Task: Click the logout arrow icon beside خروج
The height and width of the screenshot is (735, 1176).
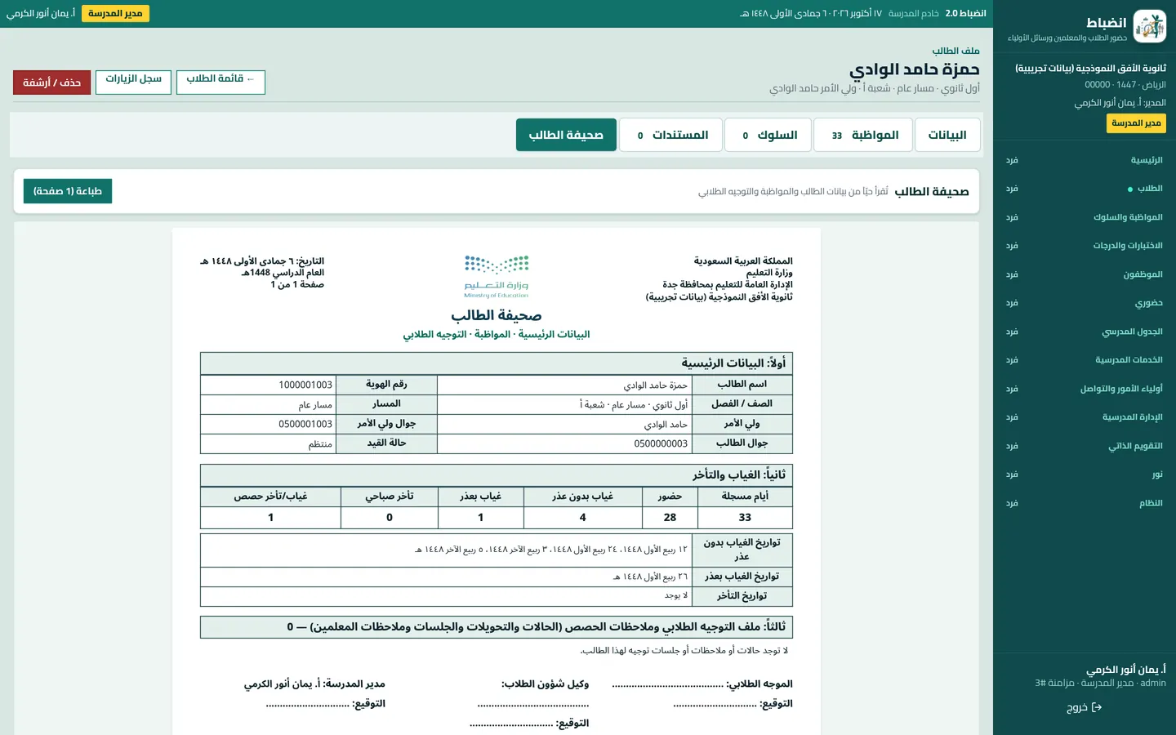Action: [1097, 707]
